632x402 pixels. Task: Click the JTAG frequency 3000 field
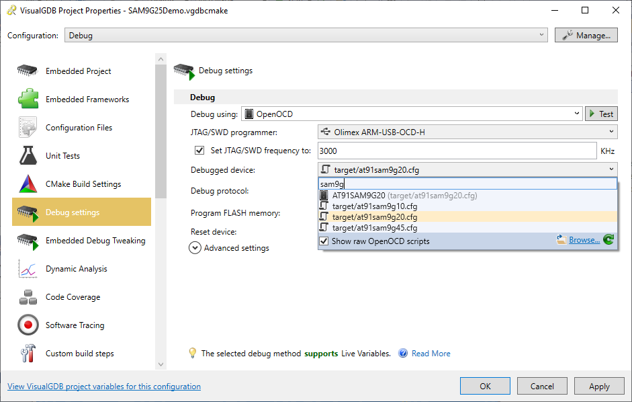point(457,151)
